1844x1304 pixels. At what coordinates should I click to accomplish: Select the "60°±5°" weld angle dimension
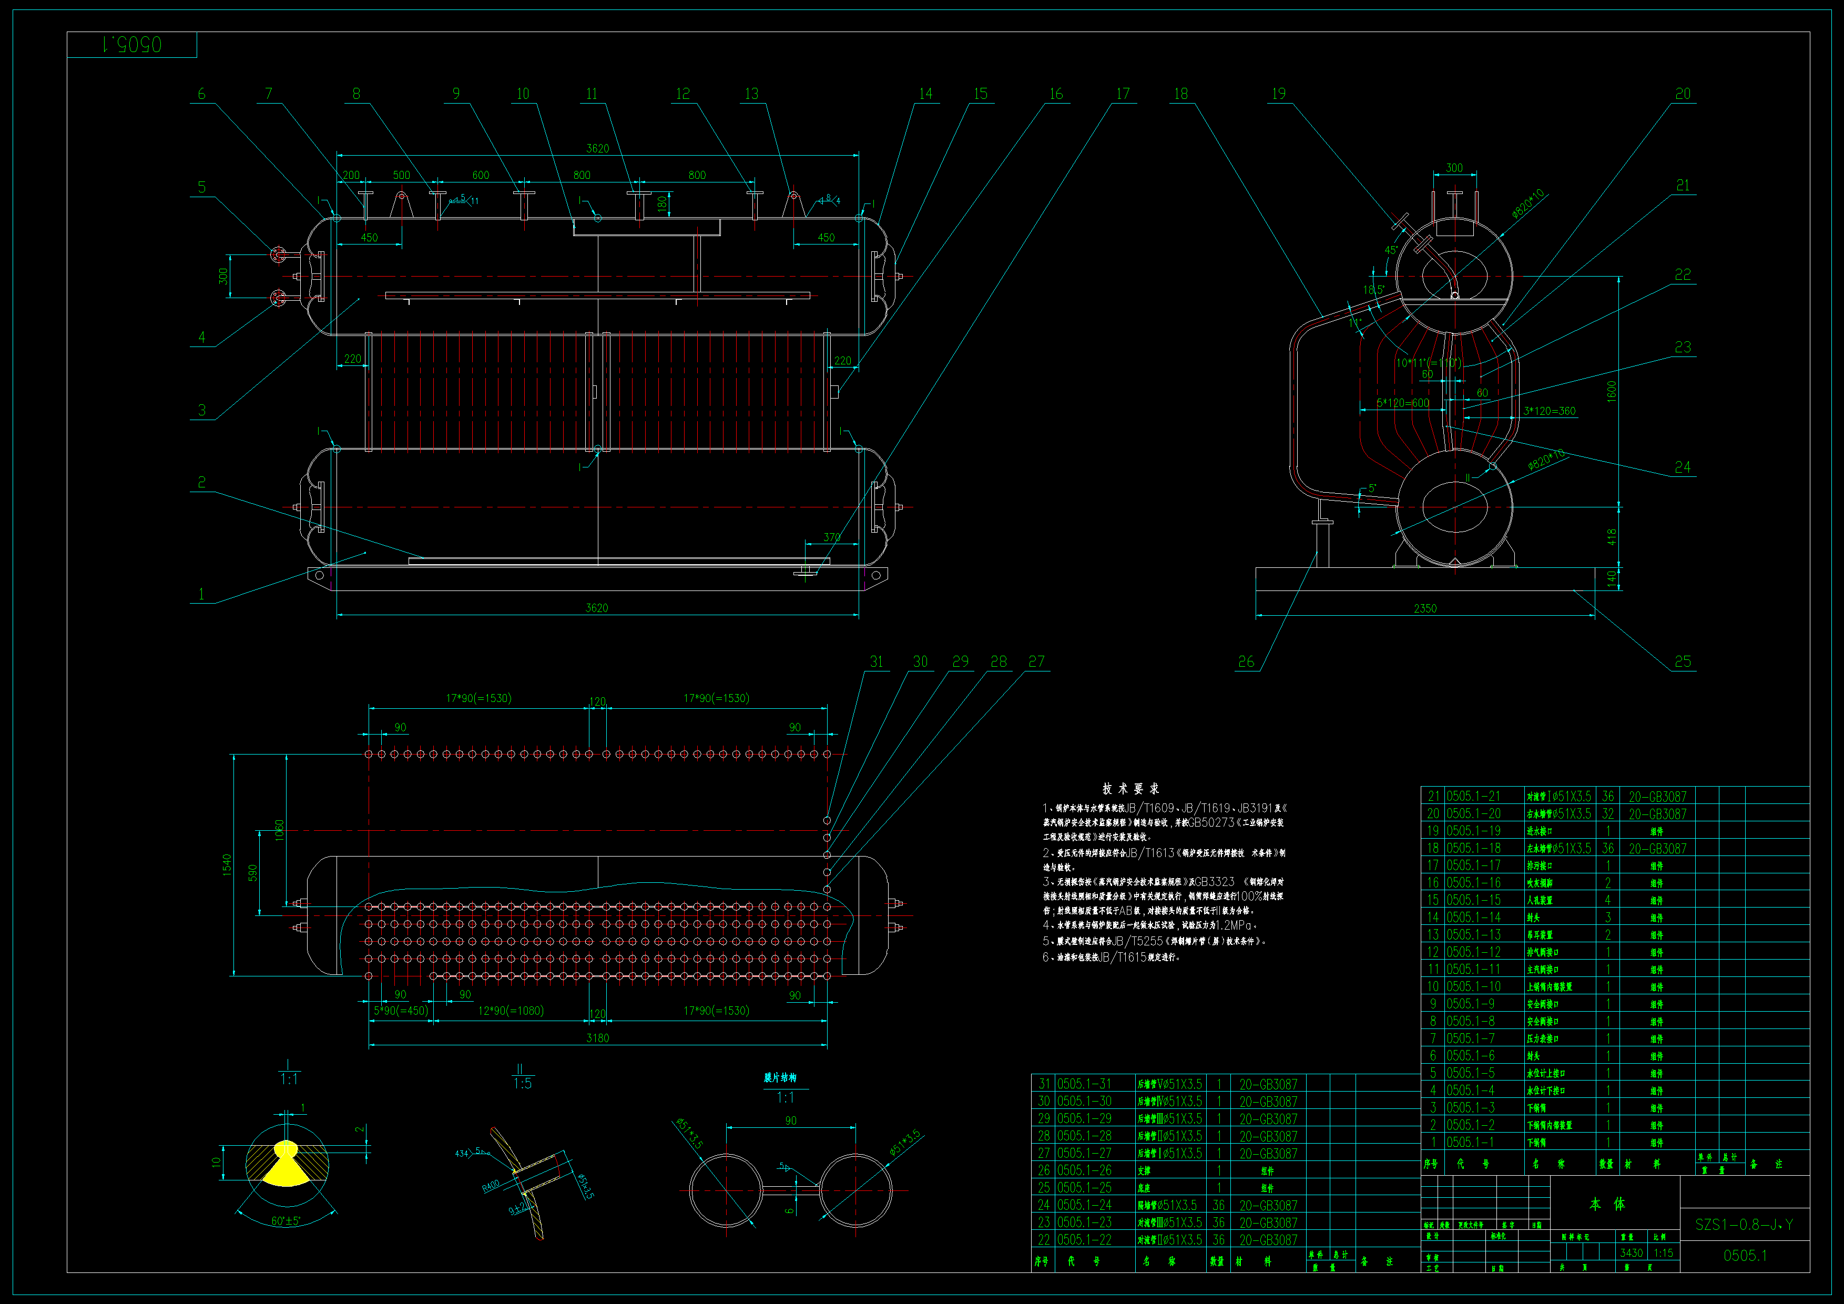tap(286, 1220)
